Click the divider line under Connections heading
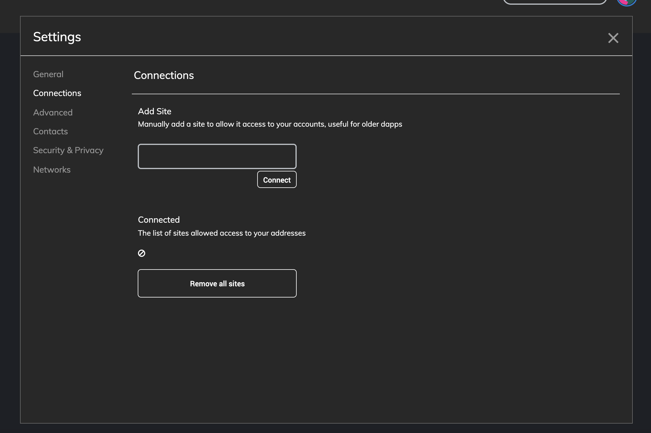This screenshot has height=433, width=651. (376, 94)
